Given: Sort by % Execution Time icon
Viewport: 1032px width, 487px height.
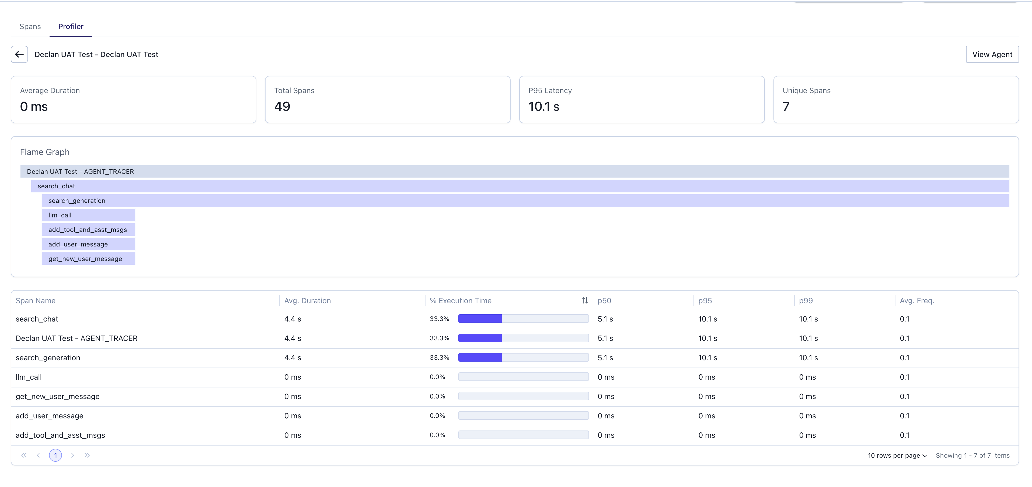Looking at the screenshot, I should (584, 301).
